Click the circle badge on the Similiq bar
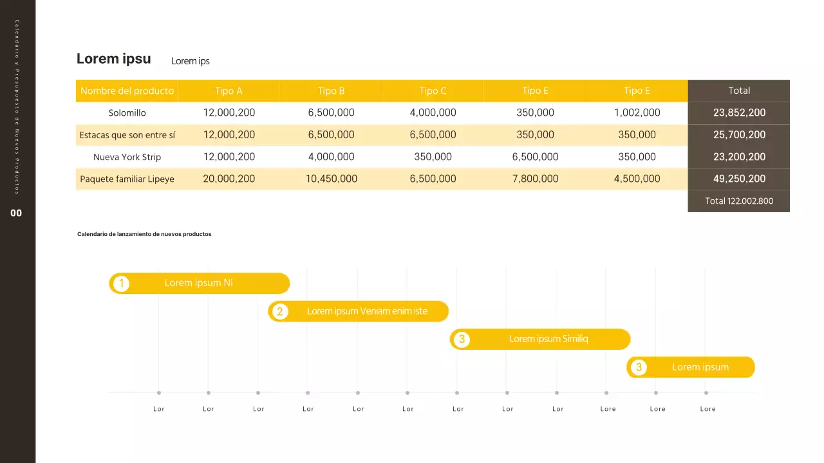This screenshot has height=463, width=824. click(x=461, y=340)
